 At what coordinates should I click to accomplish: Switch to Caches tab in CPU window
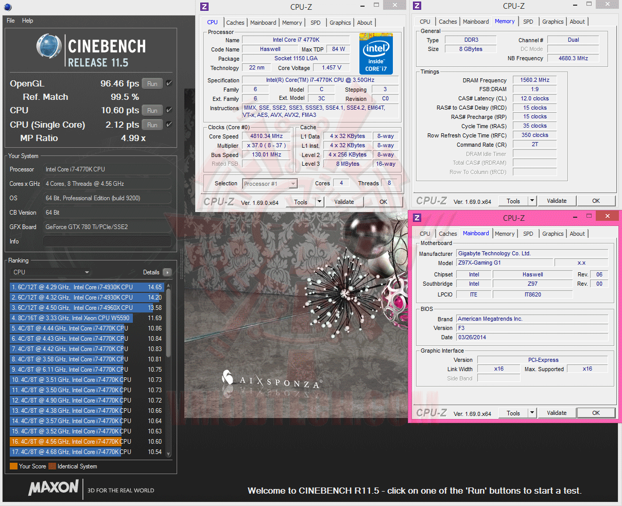pyautogui.click(x=235, y=23)
